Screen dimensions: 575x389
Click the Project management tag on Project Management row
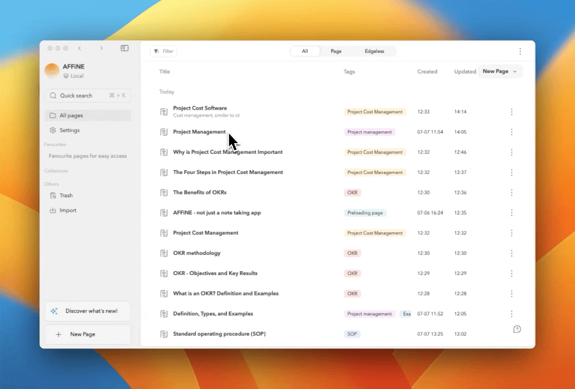pyautogui.click(x=369, y=132)
